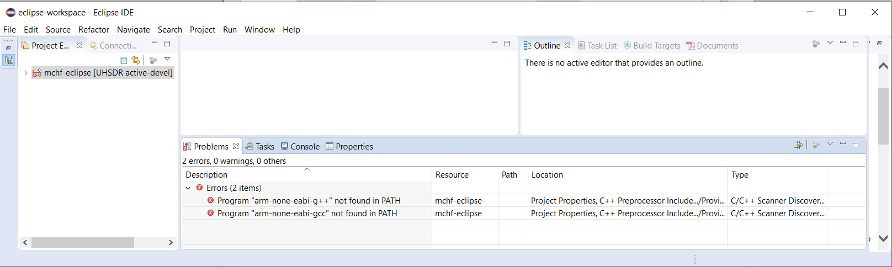The image size is (892, 267).
Task: Open Project Explorer view menu dropdown
Action: click(167, 59)
